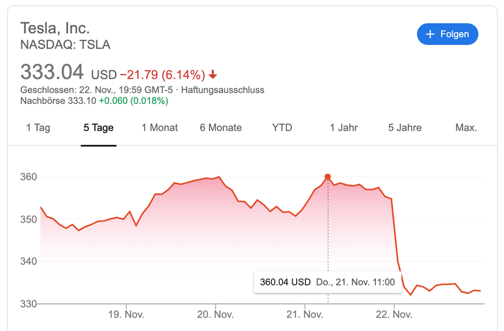The height and width of the screenshot is (331, 504).
Task: Click the NASDAQ: TSLA ticker text
Action: coord(65,44)
